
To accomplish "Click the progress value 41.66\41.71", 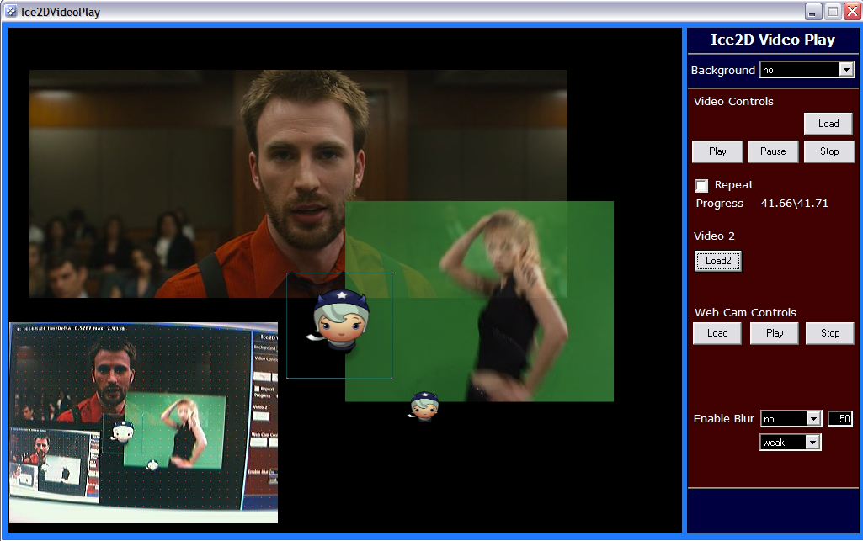I will (794, 204).
